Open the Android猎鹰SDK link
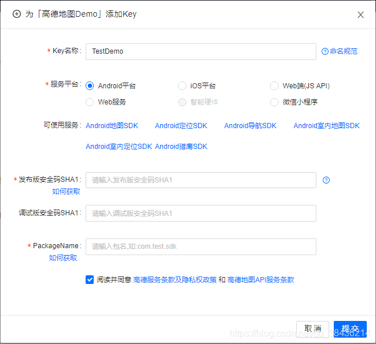 pyautogui.click(x=181, y=147)
